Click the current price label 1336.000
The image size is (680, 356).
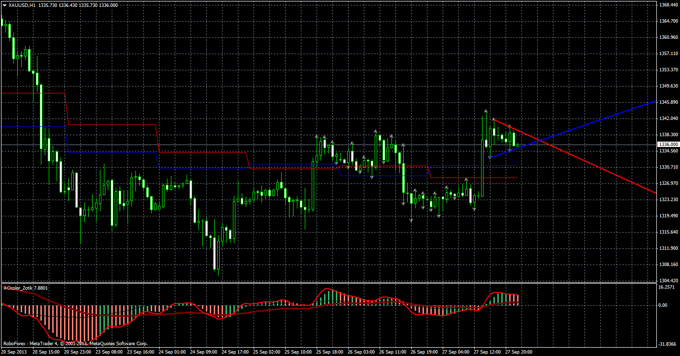pos(668,144)
